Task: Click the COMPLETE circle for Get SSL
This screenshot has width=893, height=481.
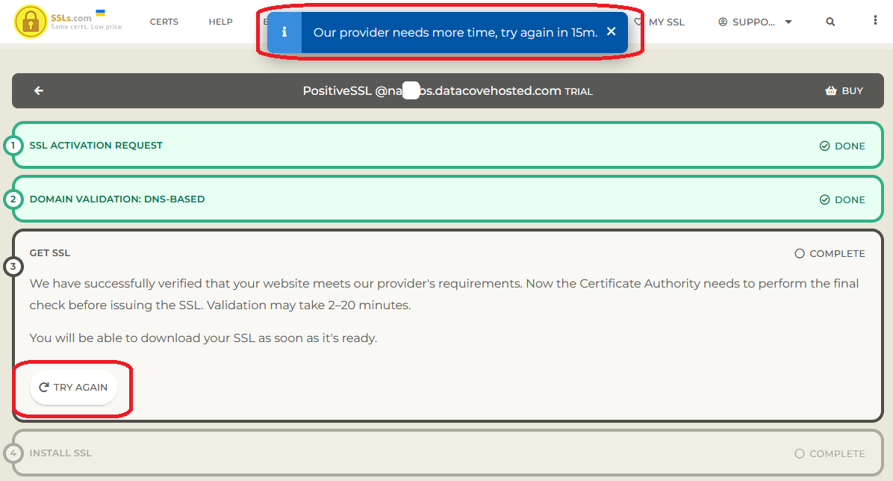Action: 800,253
